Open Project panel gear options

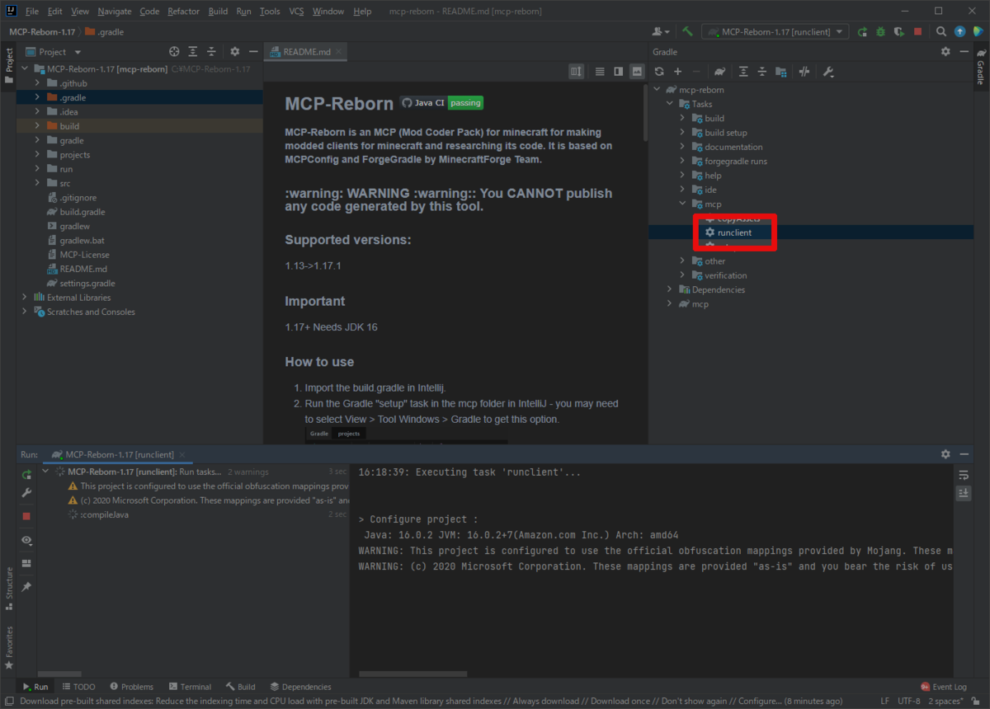(235, 51)
